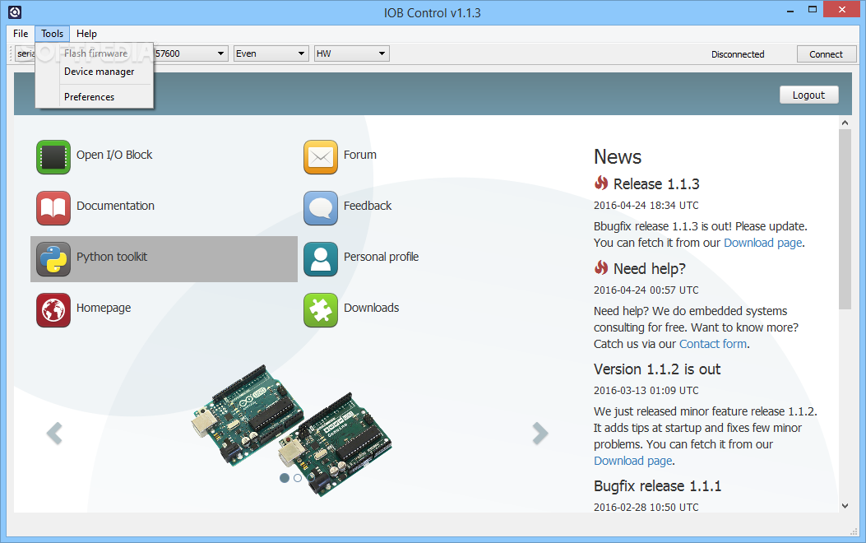Follow Download page link in Release 1.1.3 news
This screenshot has width=866, height=543.
pyautogui.click(x=762, y=243)
